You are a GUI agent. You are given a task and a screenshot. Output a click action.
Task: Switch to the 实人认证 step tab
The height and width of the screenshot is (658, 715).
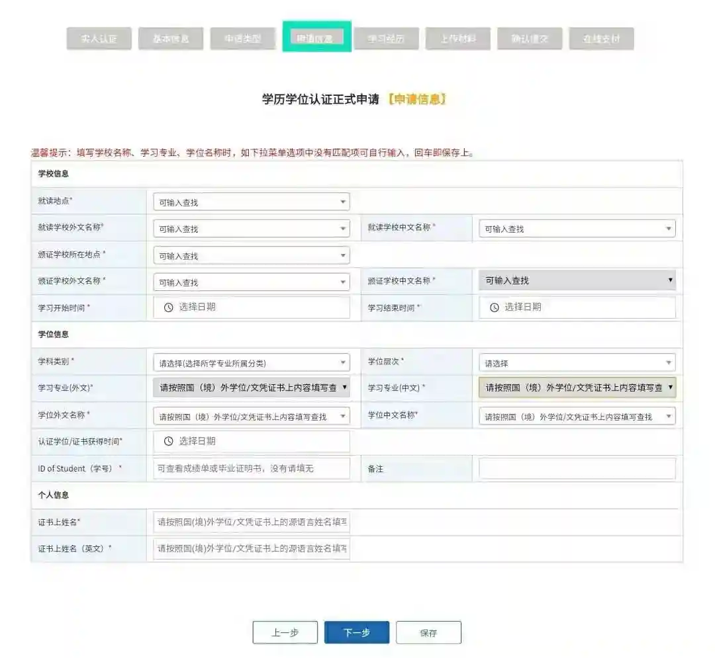pos(99,39)
